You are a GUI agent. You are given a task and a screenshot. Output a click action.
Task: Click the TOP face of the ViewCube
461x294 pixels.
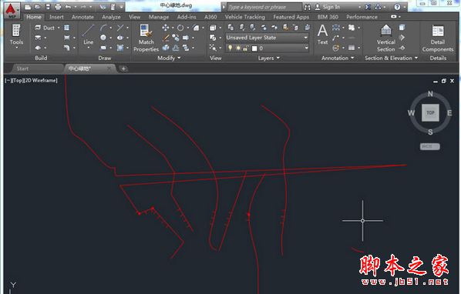[x=430, y=112]
